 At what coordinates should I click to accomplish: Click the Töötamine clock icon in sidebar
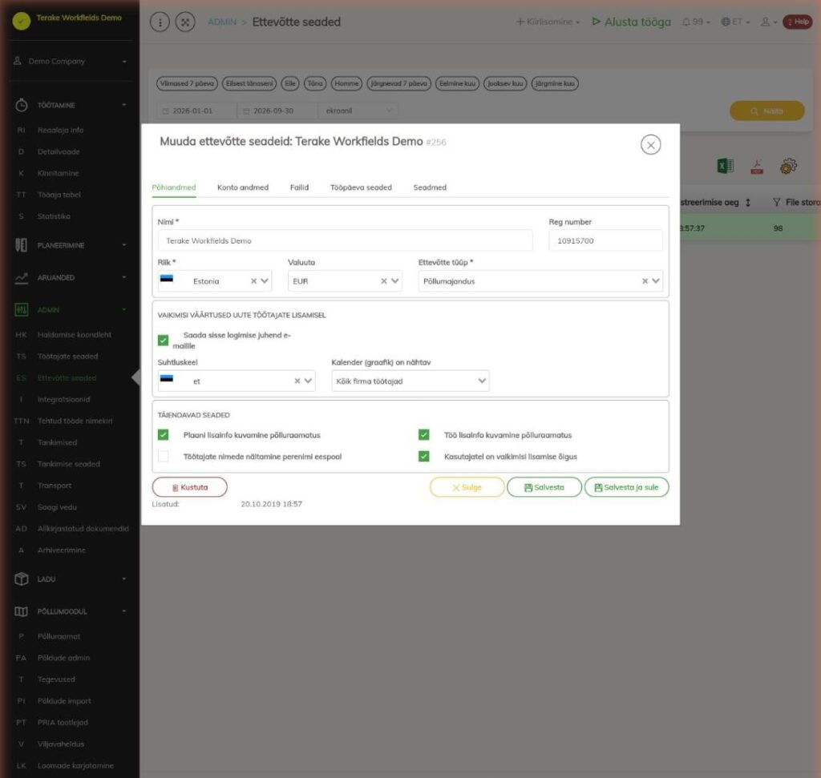(22, 105)
